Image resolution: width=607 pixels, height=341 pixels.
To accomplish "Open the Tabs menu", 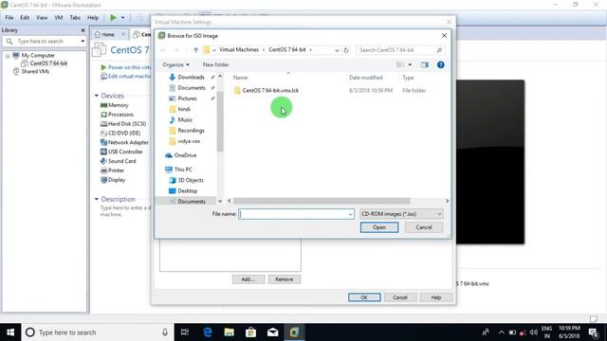I will pyautogui.click(x=75, y=18).
